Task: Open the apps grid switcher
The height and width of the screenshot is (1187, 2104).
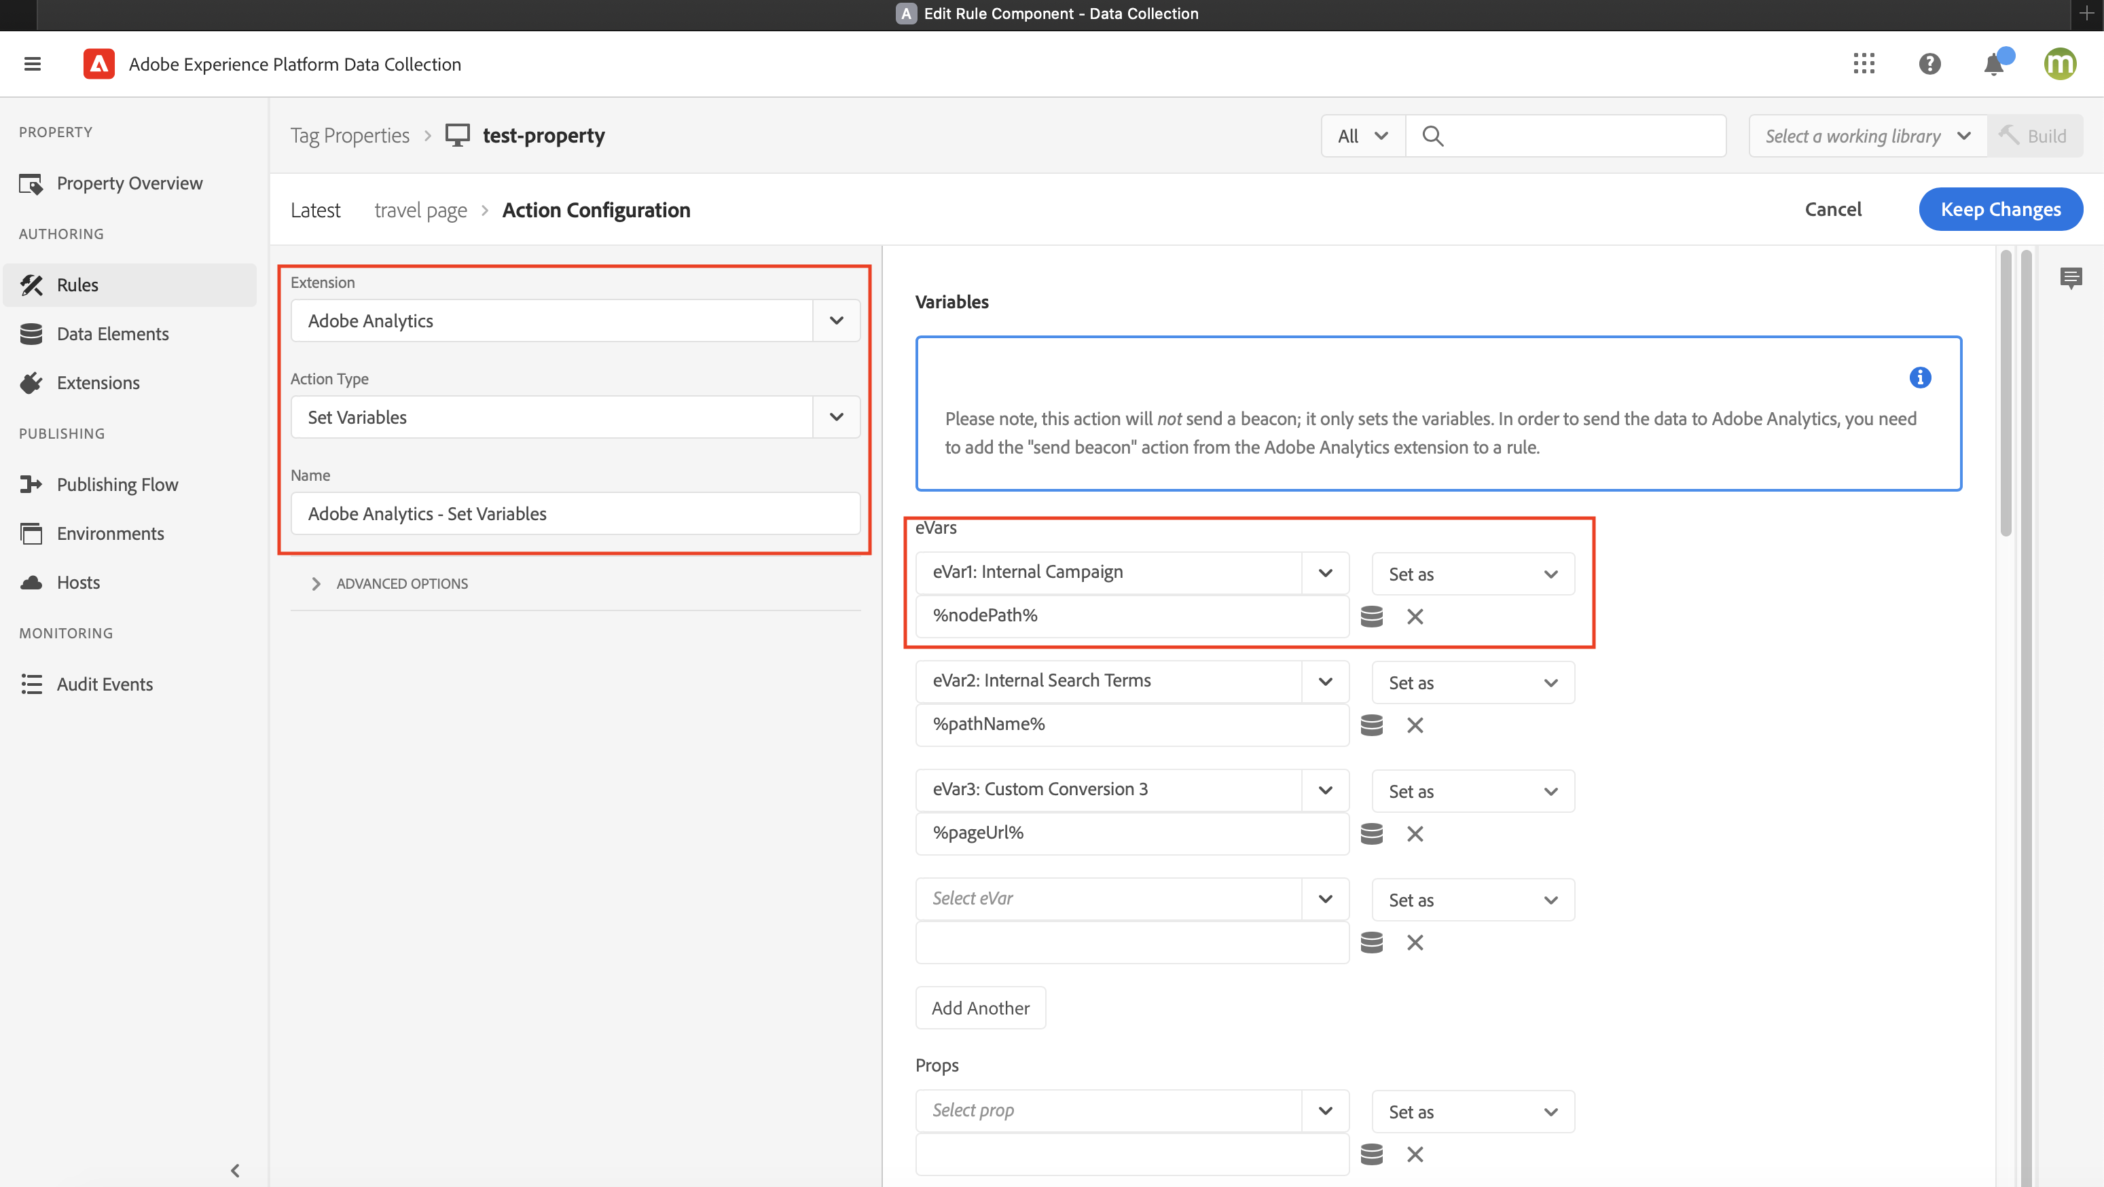Action: pyautogui.click(x=1864, y=64)
